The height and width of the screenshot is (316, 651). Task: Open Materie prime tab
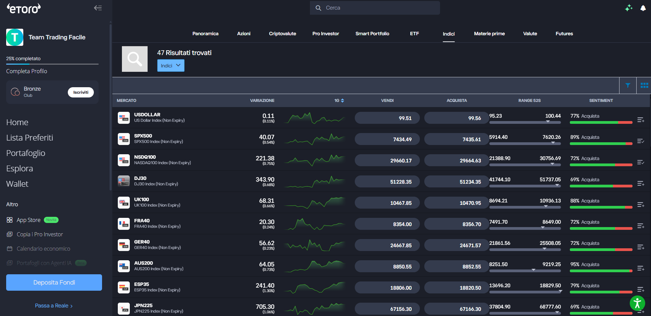(x=489, y=34)
